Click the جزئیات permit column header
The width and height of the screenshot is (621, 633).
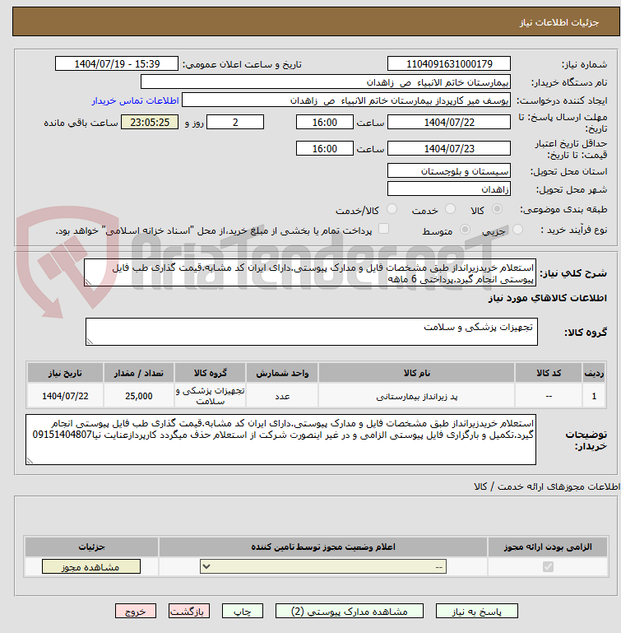click(x=91, y=547)
